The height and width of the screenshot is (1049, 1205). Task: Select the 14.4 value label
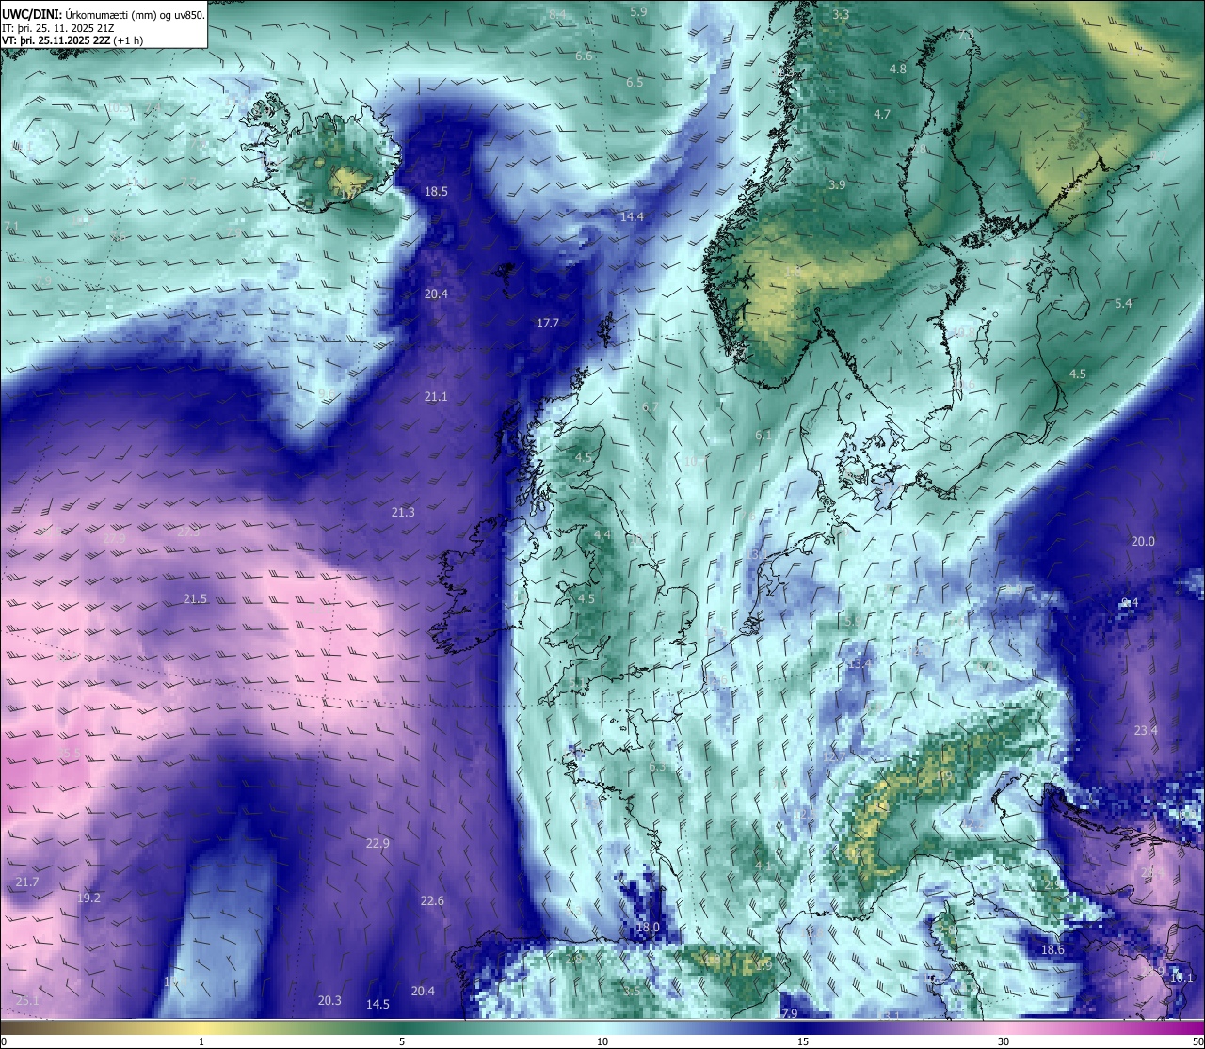pos(632,216)
